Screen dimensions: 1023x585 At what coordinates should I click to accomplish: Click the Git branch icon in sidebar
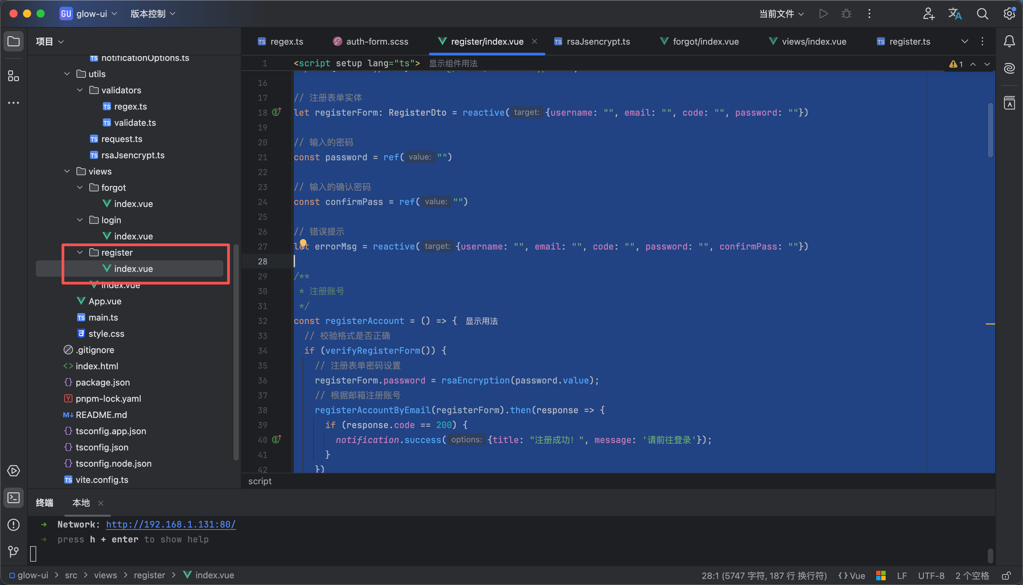pos(13,551)
